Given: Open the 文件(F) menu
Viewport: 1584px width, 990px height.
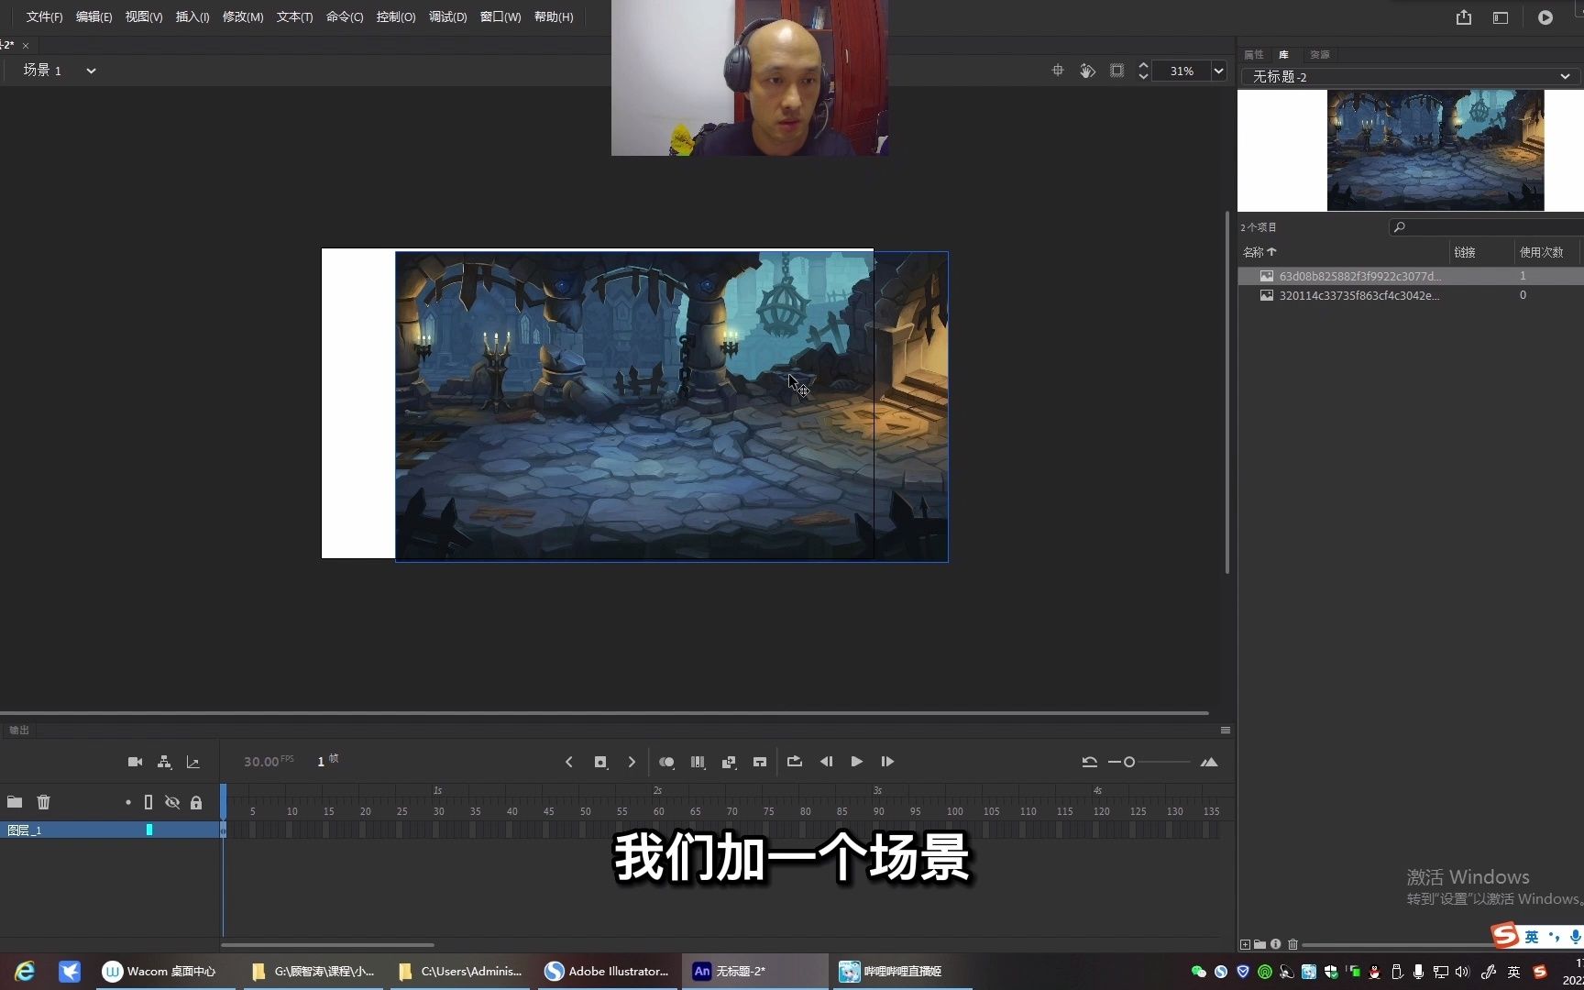Looking at the screenshot, I should pyautogui.click(x=44, y=17).
